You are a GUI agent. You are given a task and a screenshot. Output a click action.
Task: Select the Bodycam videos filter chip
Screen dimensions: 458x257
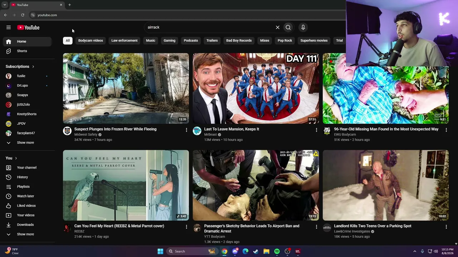tap(91, 41)
